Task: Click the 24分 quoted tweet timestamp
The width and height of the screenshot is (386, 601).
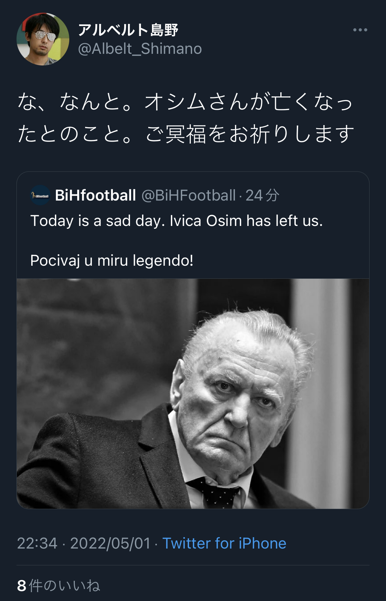Action: click(x=262, y=195)
